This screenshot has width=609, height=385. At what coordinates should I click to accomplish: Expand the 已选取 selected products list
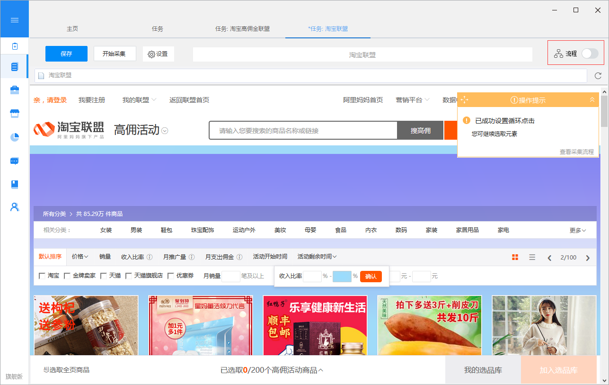pos(320,370)
